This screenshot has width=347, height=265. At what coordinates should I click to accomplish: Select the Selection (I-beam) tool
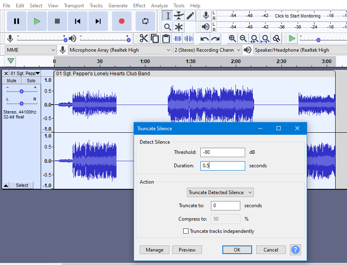168,16
